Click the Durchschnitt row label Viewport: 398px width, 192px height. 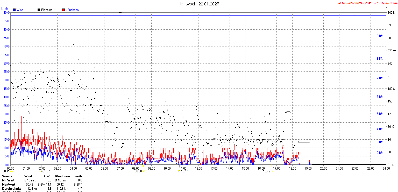[10, 189]
